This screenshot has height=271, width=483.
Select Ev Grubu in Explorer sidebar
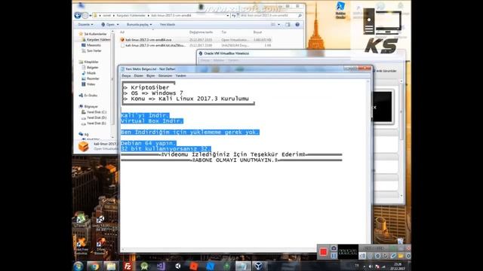click(x=88, y=96)
